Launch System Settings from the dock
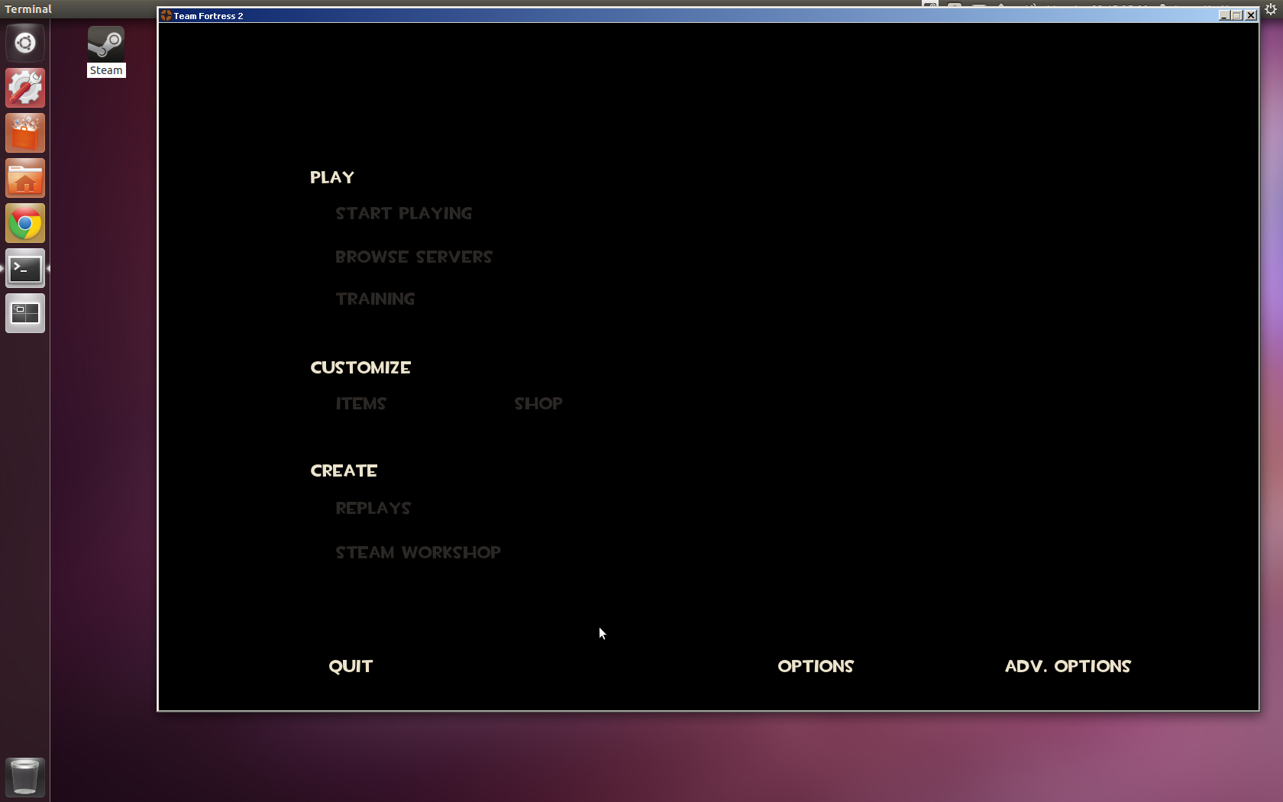The width and height of the screenshot is (1283, 802). (25, 88)
